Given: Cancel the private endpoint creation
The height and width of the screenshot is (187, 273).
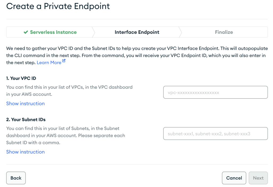Looking at the screenshot, I should [x=234, y=178].
